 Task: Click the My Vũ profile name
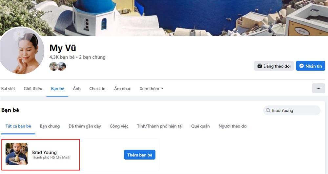(x=63, y=48)
